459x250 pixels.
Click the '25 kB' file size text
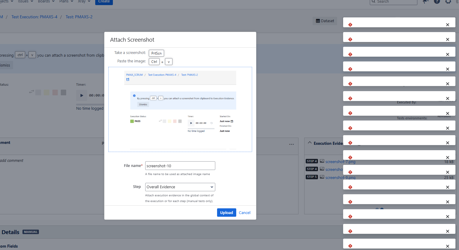[x=449, y=177]
